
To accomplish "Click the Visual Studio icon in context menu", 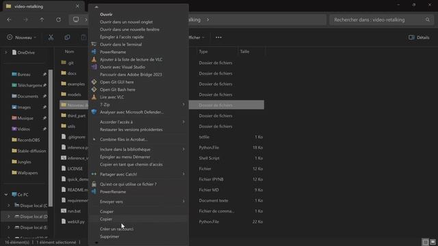I will [94, 67].
